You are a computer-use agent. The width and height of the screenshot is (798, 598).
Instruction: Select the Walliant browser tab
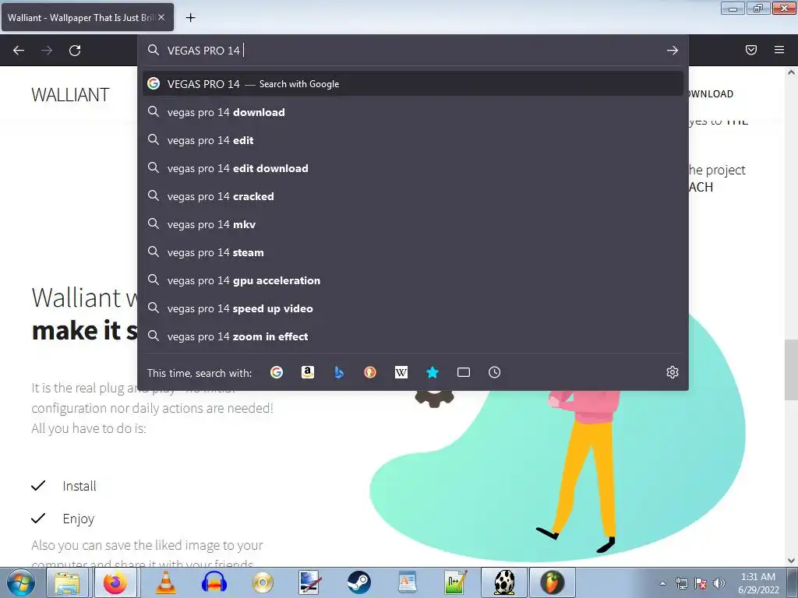click(87, 17)
